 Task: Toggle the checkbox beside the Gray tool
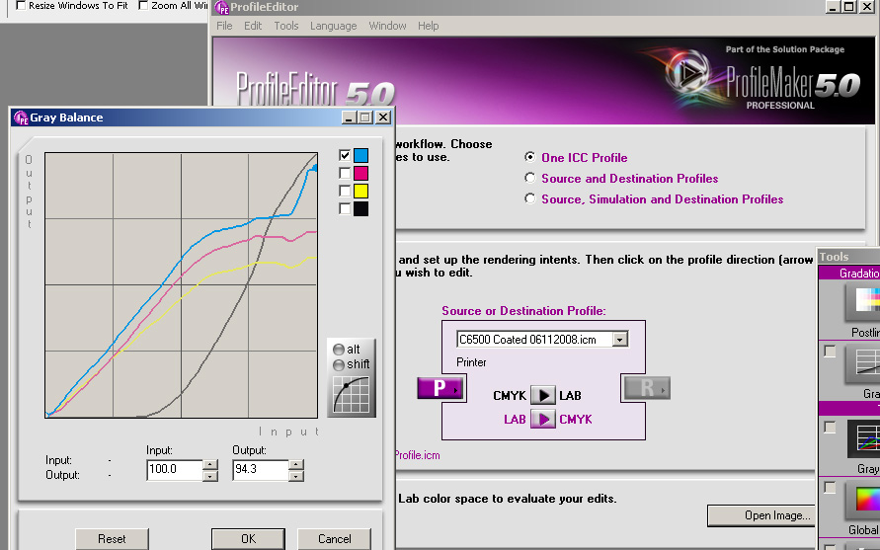pos(830,428)
